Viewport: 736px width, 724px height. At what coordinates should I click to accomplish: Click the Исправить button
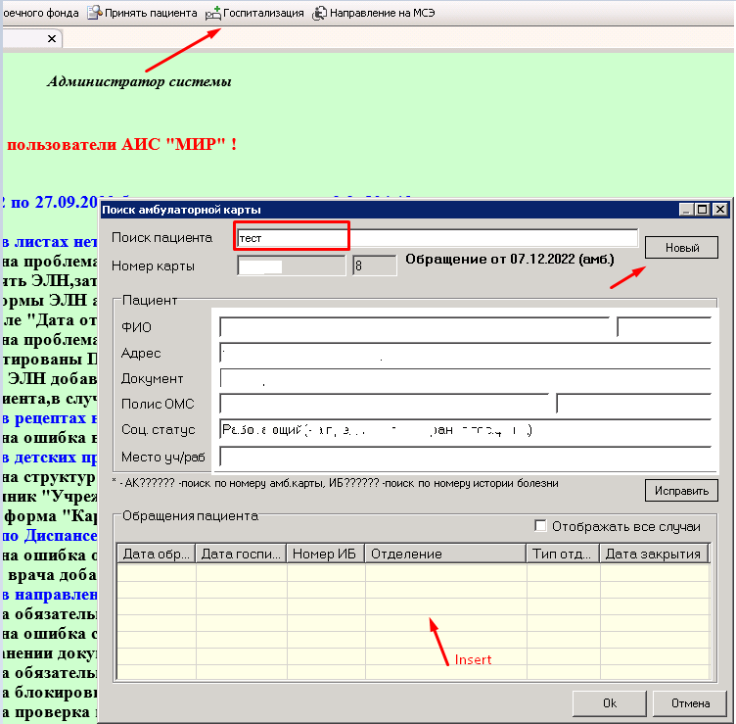[x=681, y=491]
